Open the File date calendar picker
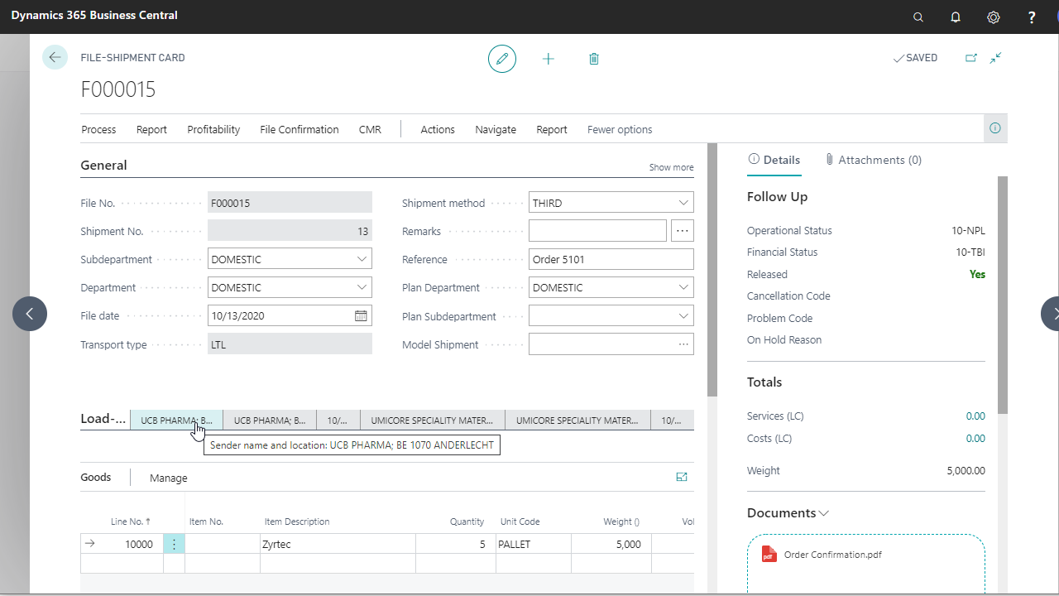 (361, 315)
